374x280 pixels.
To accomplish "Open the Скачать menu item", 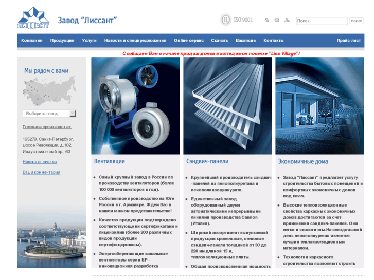I will coord(220,40).
